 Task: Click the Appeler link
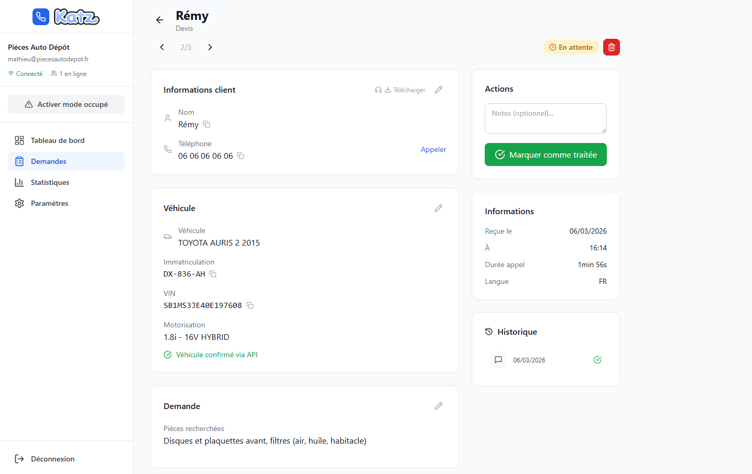click(x=433, y=149)
